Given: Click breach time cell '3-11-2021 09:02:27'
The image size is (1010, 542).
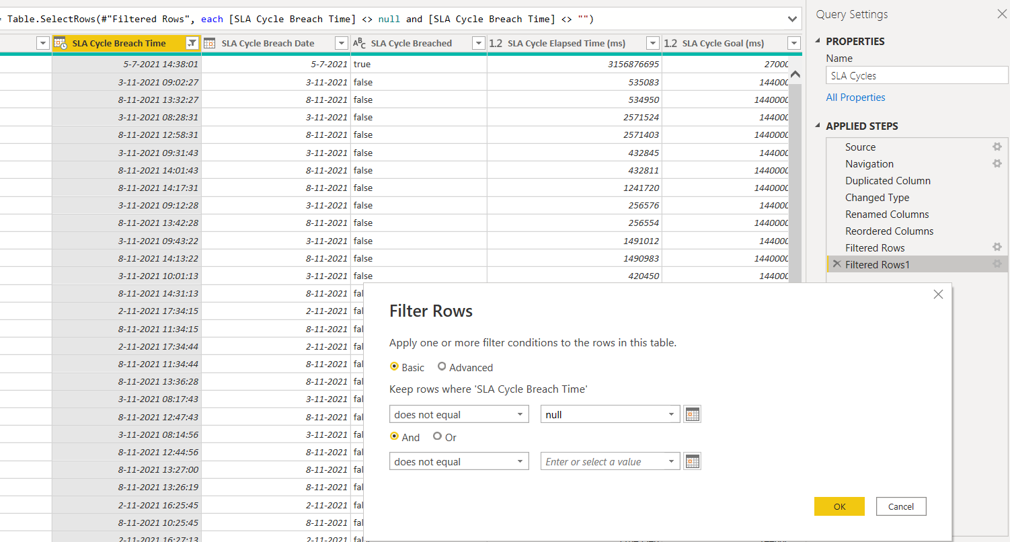Looking at the screenshot, I should pyautogui.click(x=126, y=82).
